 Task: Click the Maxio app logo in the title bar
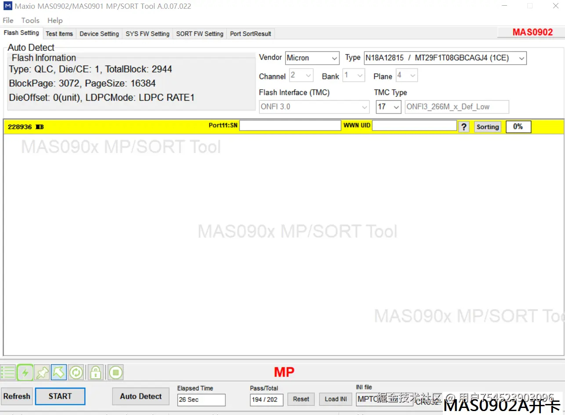(7, 6)
